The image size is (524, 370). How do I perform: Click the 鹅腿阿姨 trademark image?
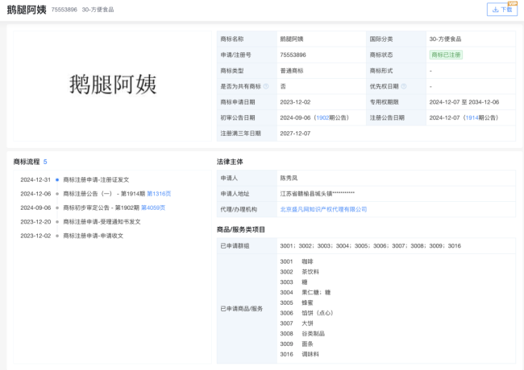tap(113, 84)
